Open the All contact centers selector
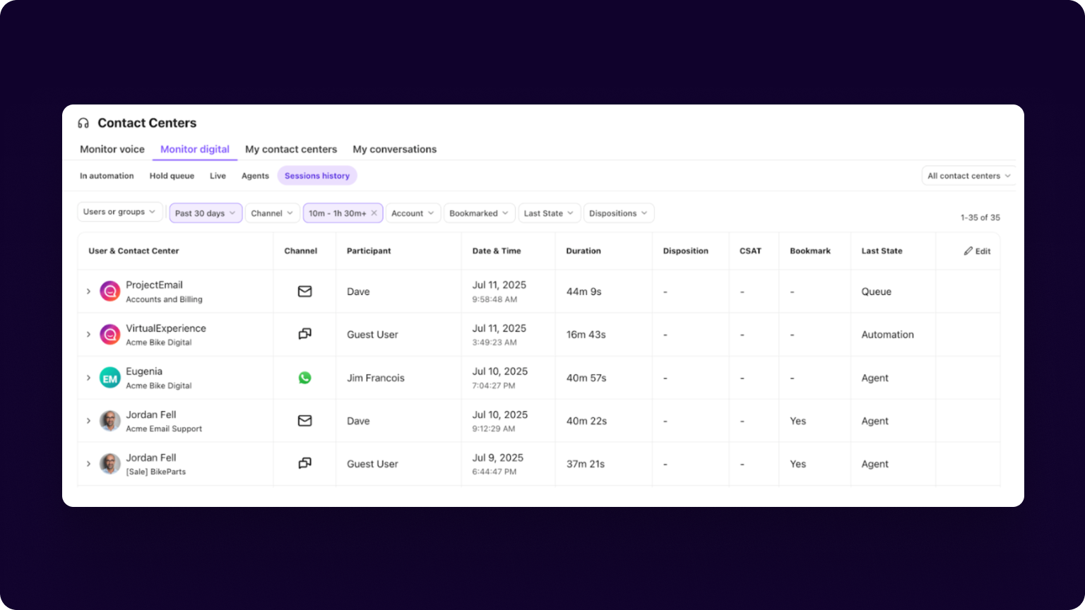 [968, 175]
